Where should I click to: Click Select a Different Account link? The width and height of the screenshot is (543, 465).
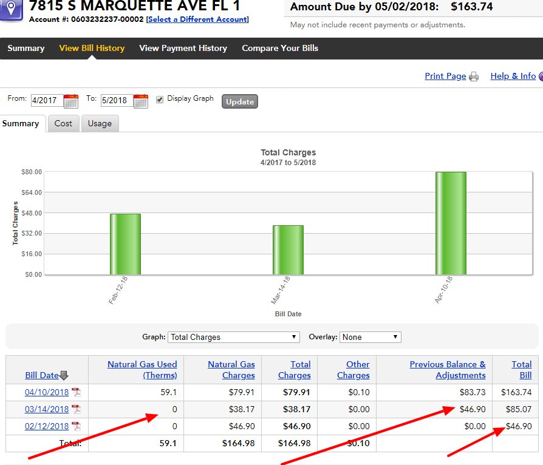pos(197,19)
